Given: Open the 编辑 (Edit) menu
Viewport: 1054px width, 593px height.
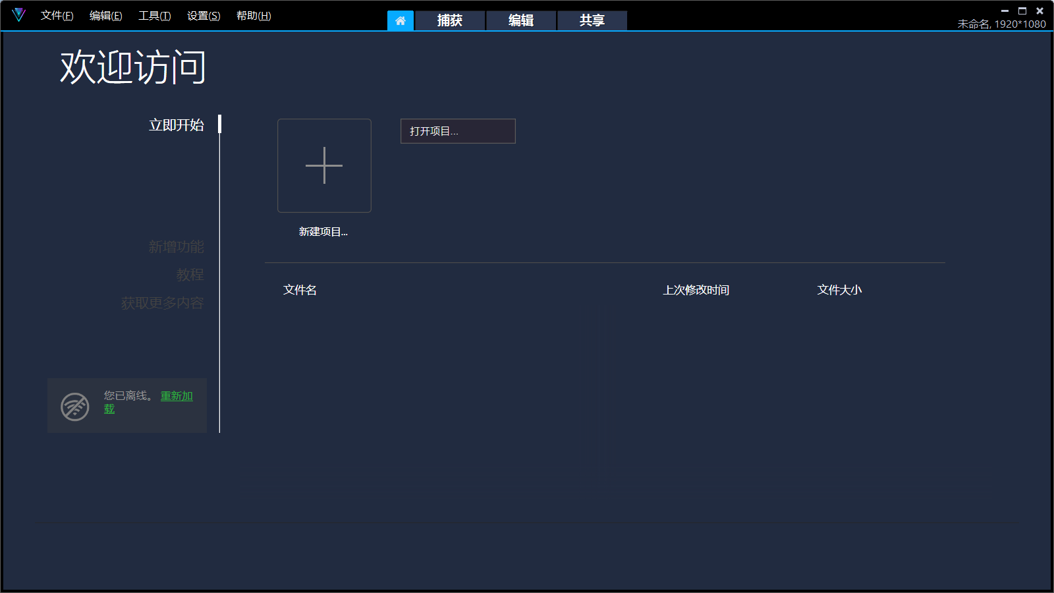Looking at the screenshot, I should 105,15.
